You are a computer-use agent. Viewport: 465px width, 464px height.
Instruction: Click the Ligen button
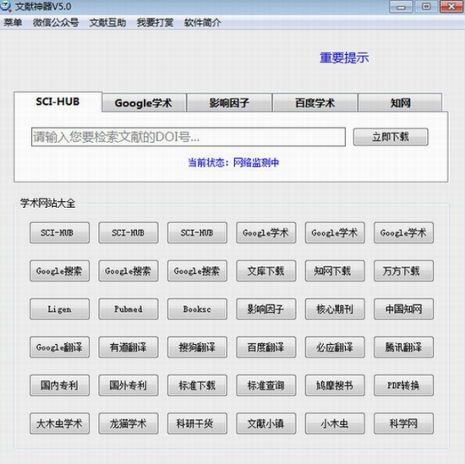[60, 309]
